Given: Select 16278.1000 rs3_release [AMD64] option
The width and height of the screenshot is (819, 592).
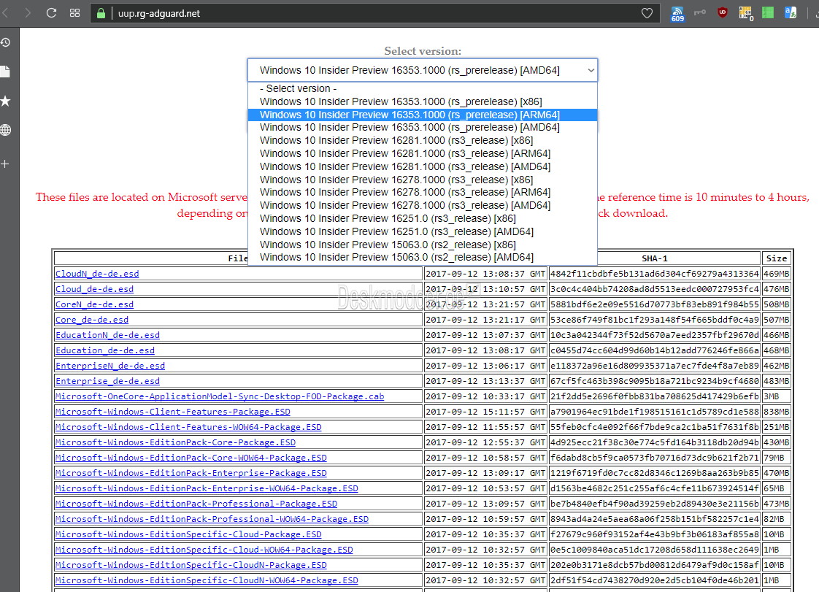Looking at the screenshot, I should (x=423, y=205).
